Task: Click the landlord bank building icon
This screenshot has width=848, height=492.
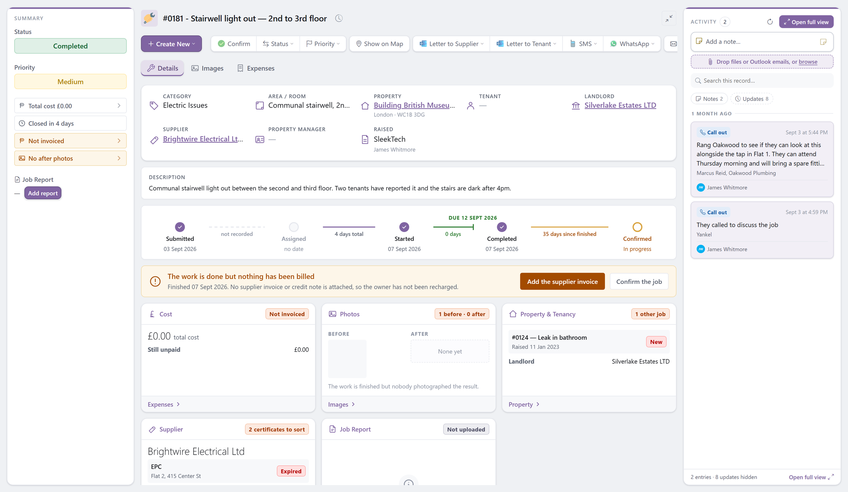Action: (x=576, y=105)
